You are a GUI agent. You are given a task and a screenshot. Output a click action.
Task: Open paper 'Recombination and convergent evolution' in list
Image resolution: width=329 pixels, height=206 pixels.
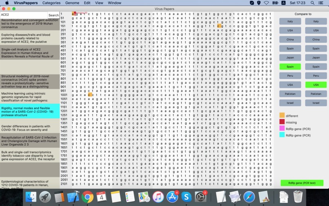click(30, 24)
